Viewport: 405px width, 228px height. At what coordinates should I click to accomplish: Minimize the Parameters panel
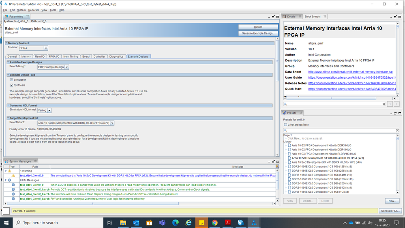[269, 17]
